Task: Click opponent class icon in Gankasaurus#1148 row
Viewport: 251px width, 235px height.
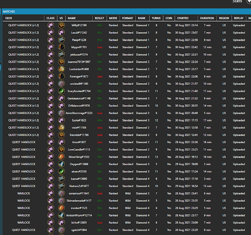Action: click(x=61, y=98)
